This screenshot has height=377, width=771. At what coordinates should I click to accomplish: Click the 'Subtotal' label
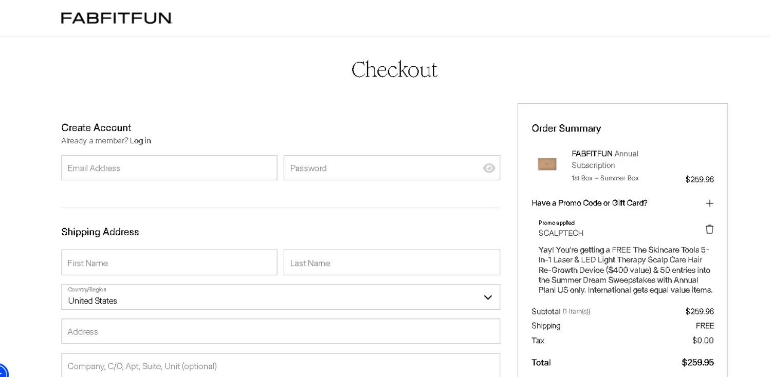pyautogui.click(x=546, y=311)
